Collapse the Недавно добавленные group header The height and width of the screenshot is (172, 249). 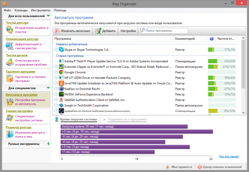click(72, 44)
